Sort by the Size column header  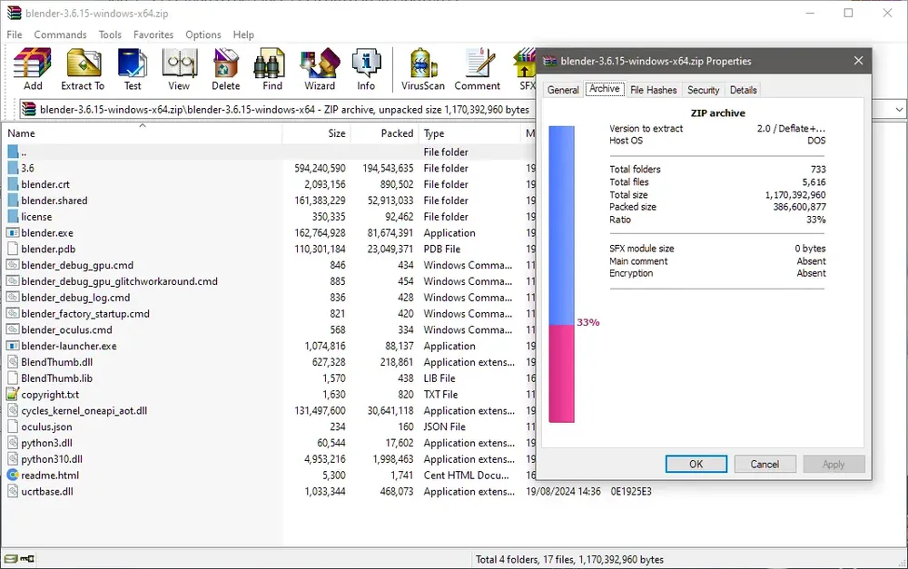(316, 133)
